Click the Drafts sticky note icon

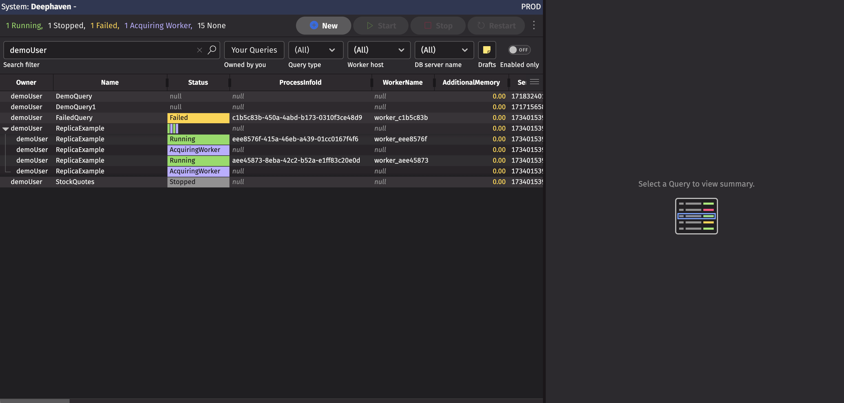pyautogui.click(x=487, y=50)
